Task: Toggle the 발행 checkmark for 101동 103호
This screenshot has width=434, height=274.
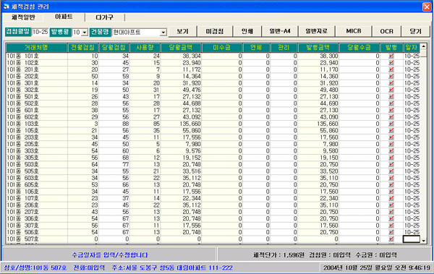Action: 391,124
